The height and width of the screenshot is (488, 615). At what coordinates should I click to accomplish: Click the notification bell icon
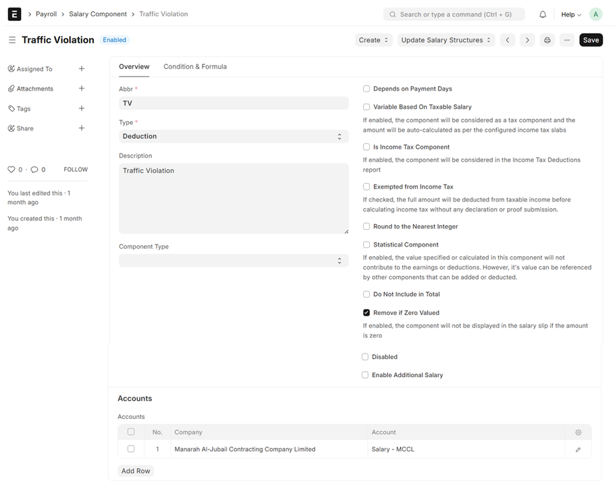[x=543, y=14]
